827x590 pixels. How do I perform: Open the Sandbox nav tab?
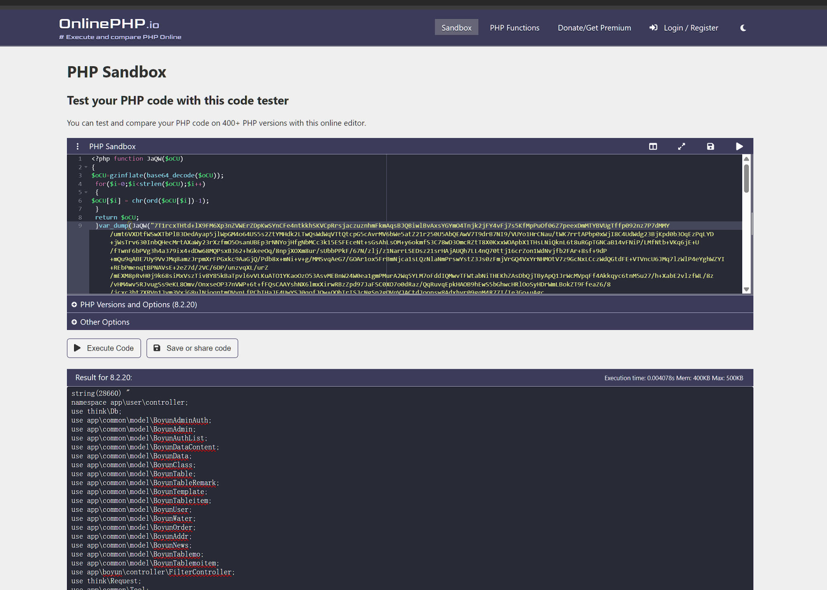pos(457,27)
